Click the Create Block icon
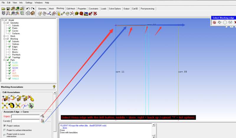Viewport: 236px width, 138px height. 40,14
